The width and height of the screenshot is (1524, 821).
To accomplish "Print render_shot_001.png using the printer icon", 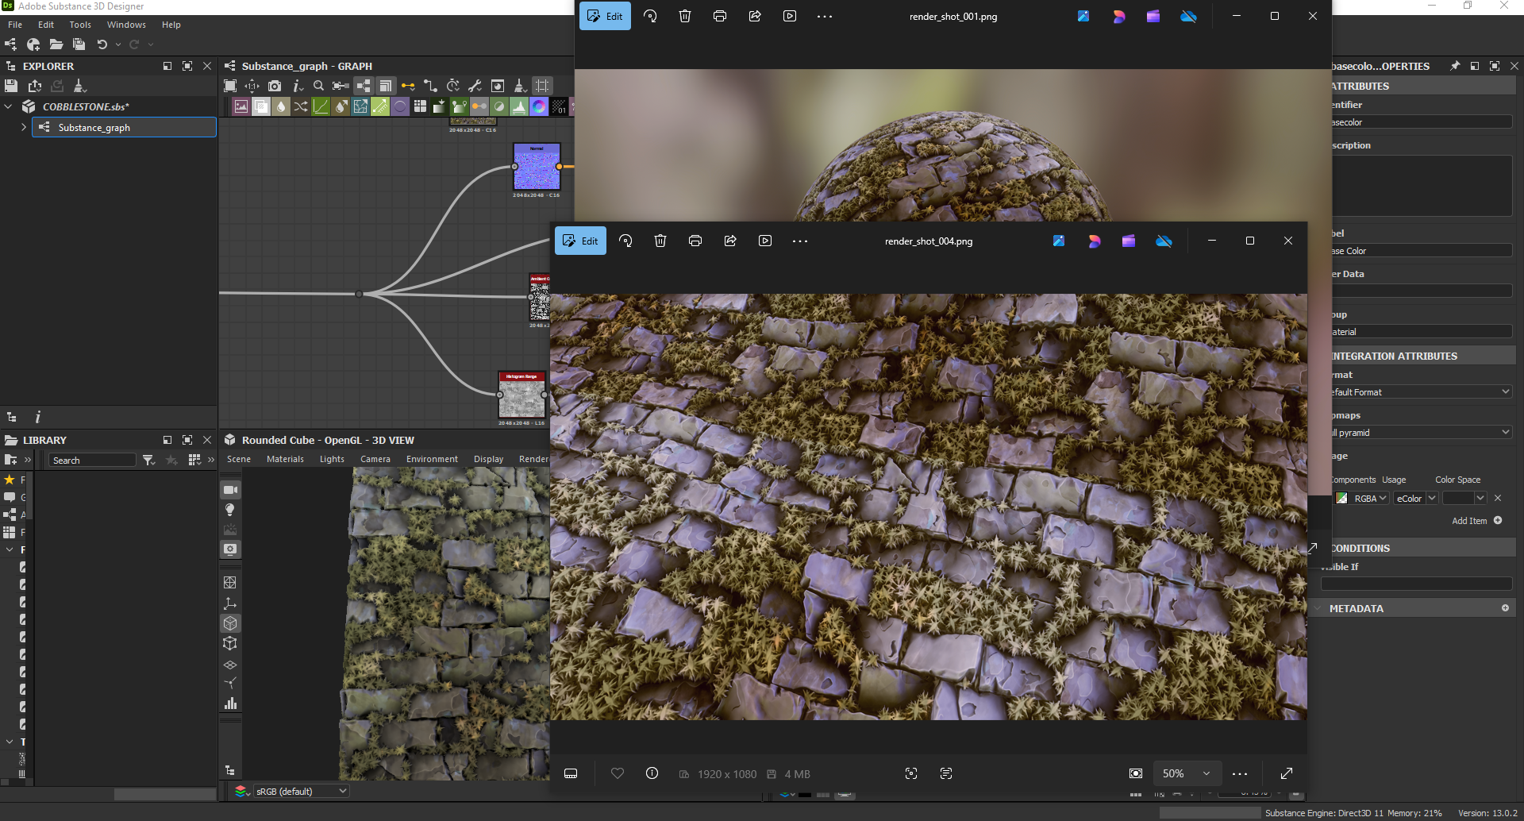I will [x=719, y=16].
